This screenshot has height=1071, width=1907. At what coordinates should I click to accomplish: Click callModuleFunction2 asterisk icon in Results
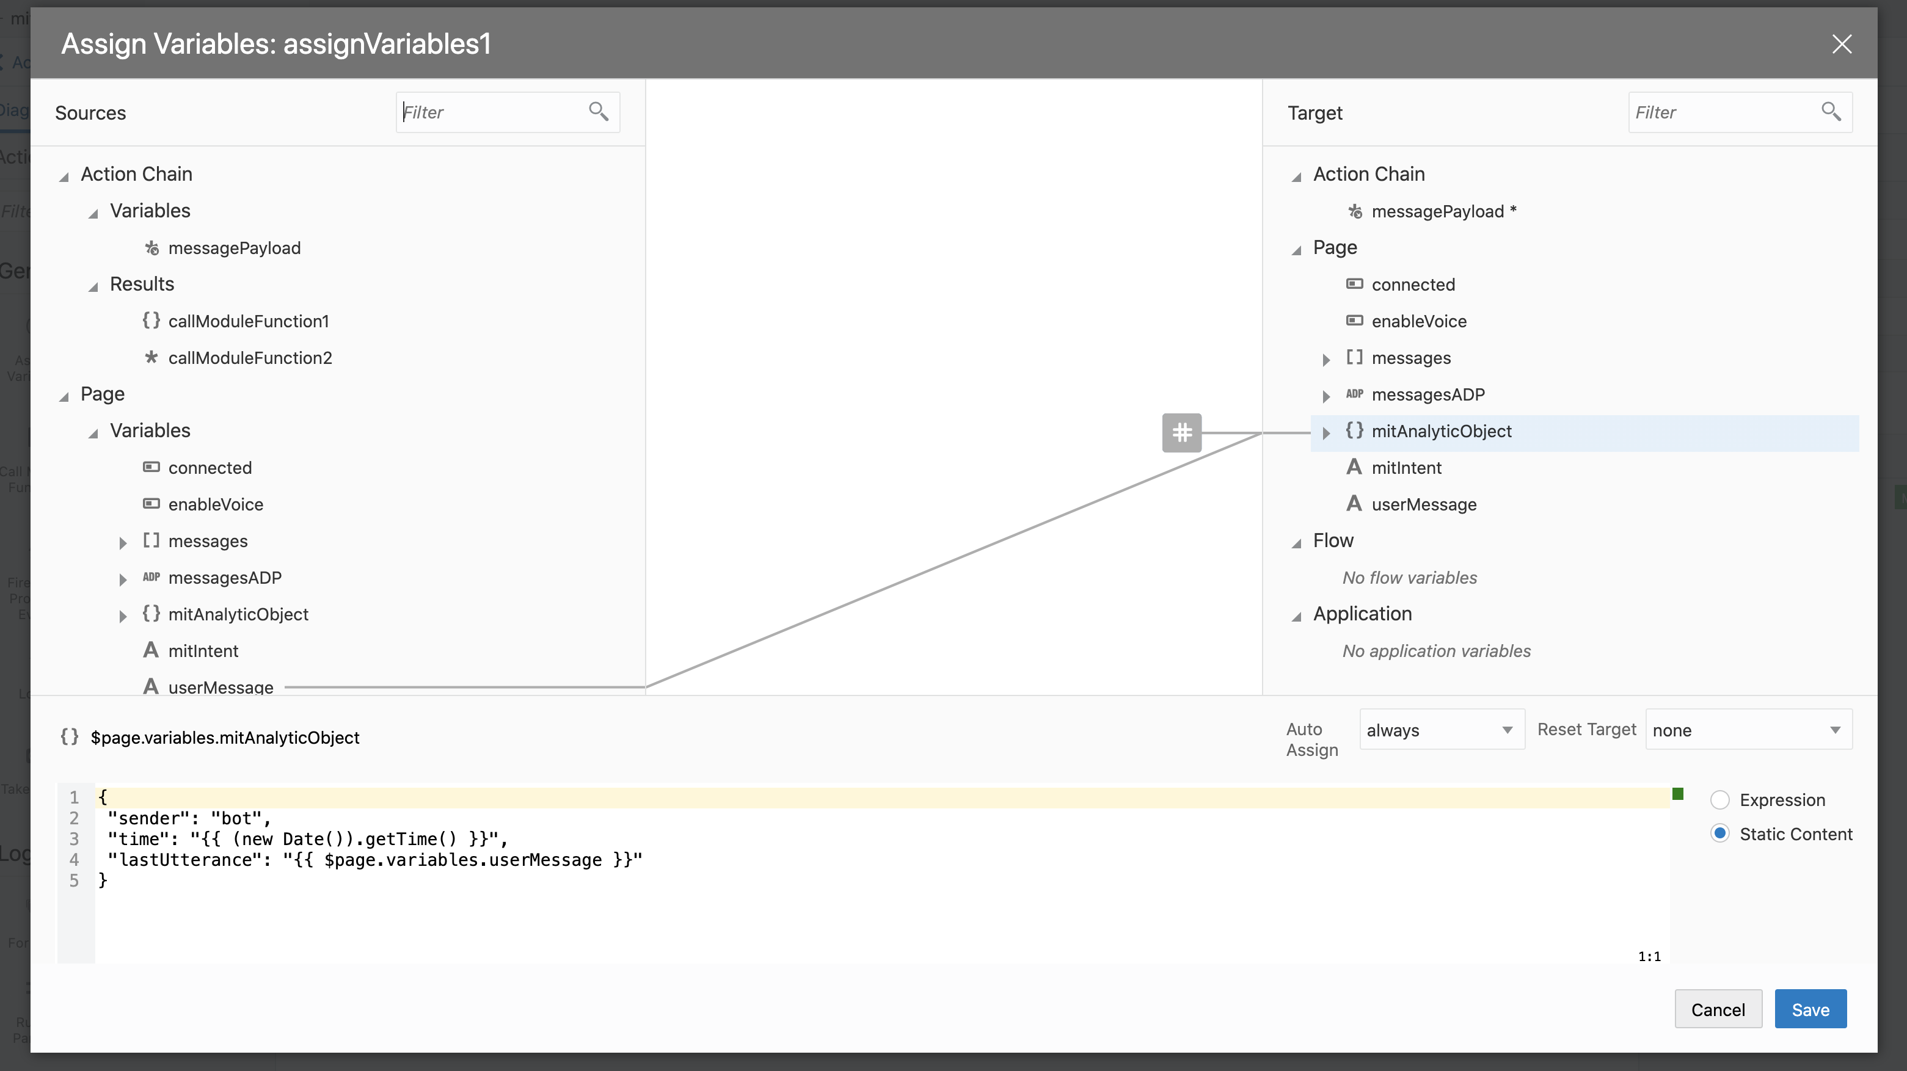[151, 357]
